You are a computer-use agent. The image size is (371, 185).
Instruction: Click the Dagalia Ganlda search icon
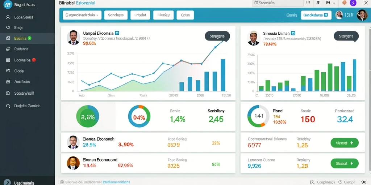point(8,106)
